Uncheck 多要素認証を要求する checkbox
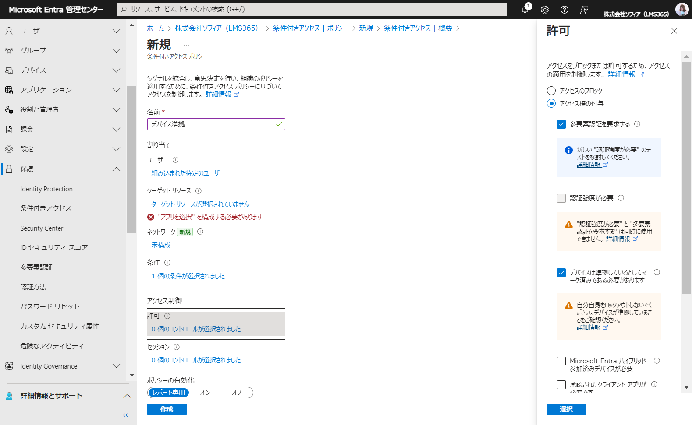 [x=561, y=124]
